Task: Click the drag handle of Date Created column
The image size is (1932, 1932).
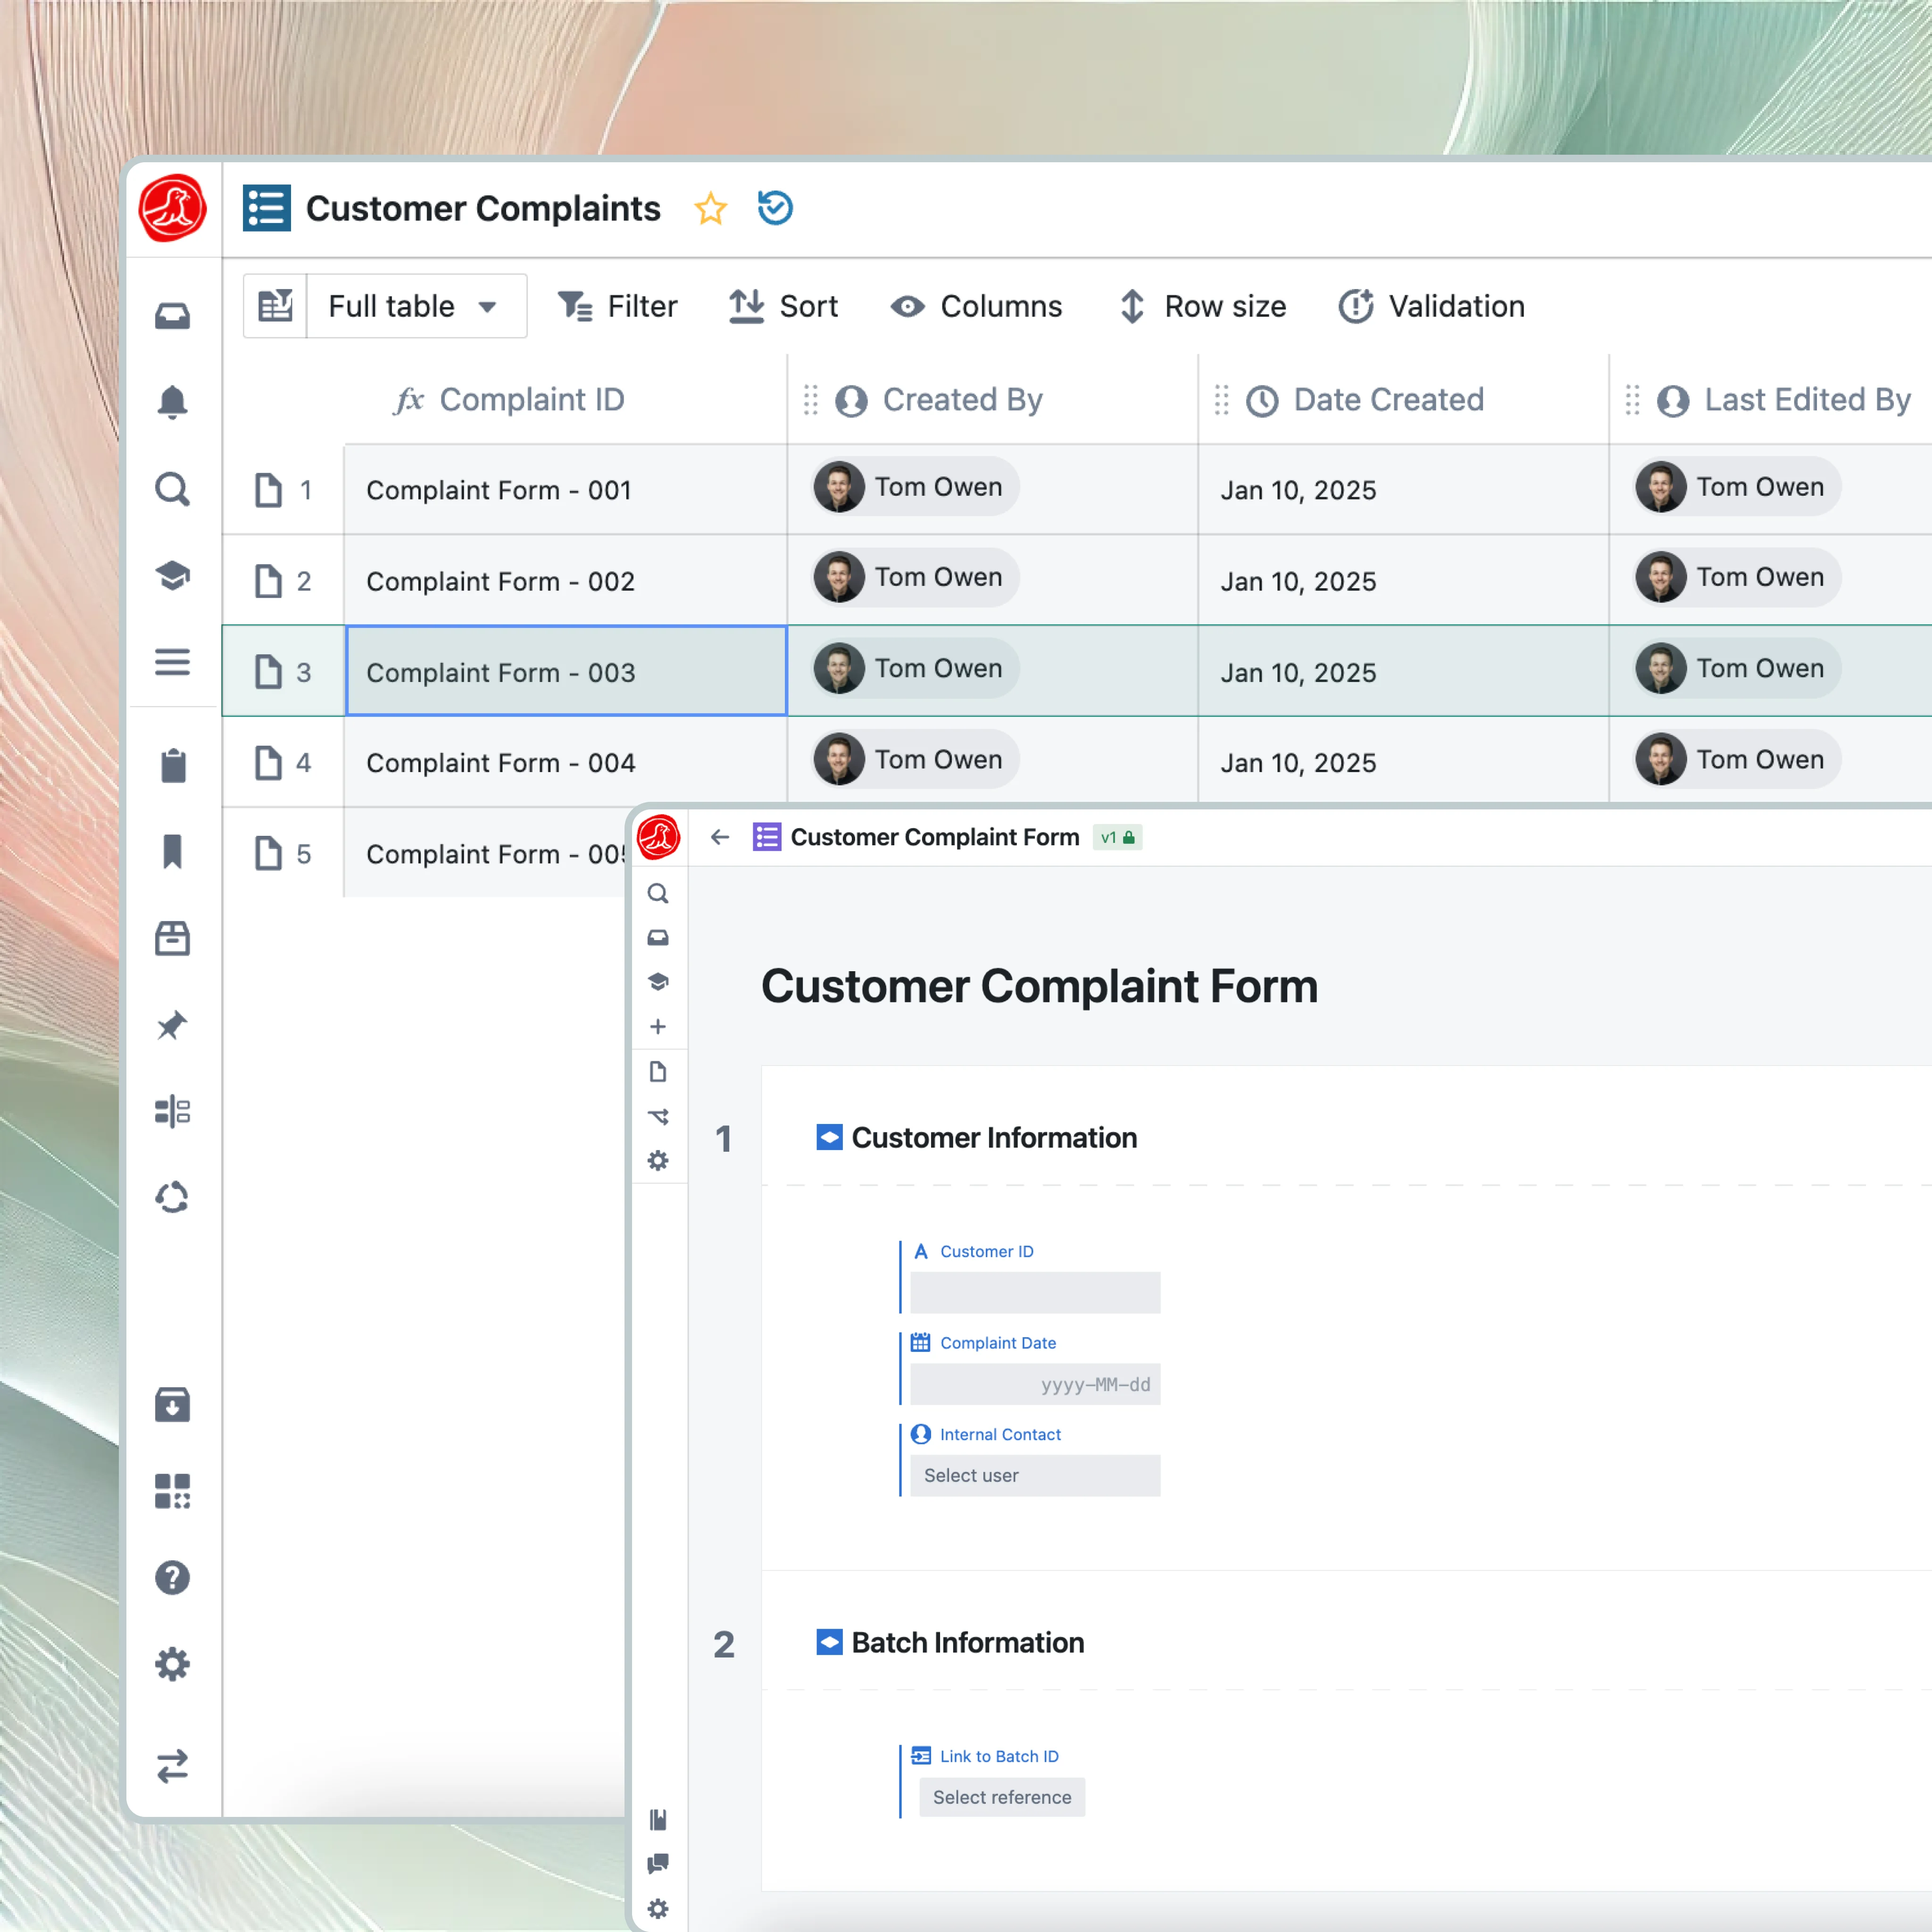Action: [x=1222, y=400]
